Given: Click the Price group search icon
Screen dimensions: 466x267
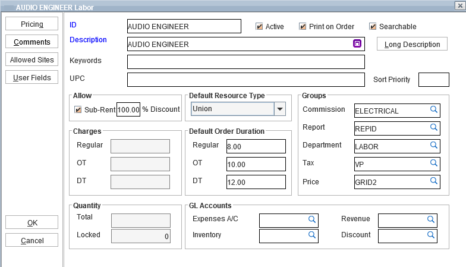Looking at the screenshot, I should pos(434,181).
